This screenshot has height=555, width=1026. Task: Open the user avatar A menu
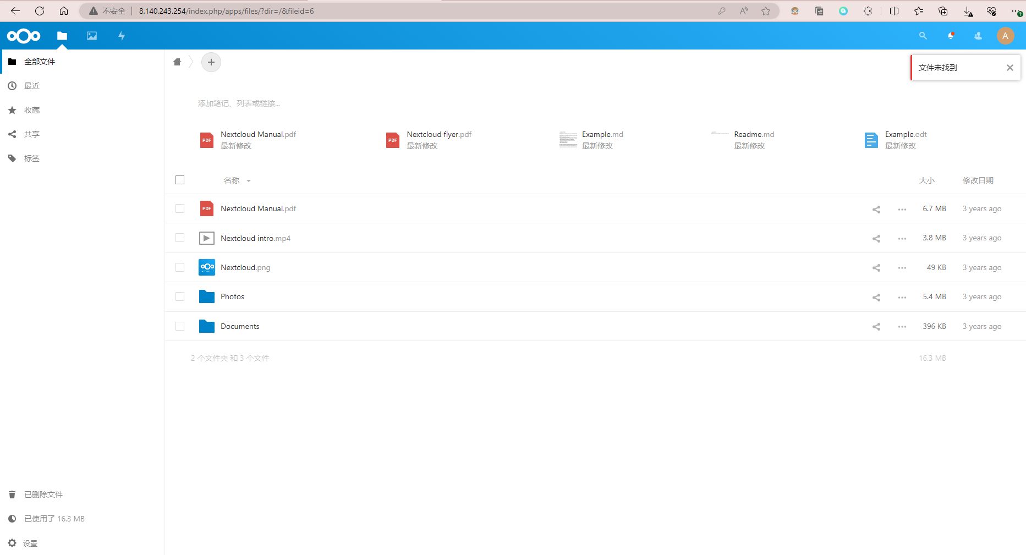pyautogui.click(x=1006, y=36)
